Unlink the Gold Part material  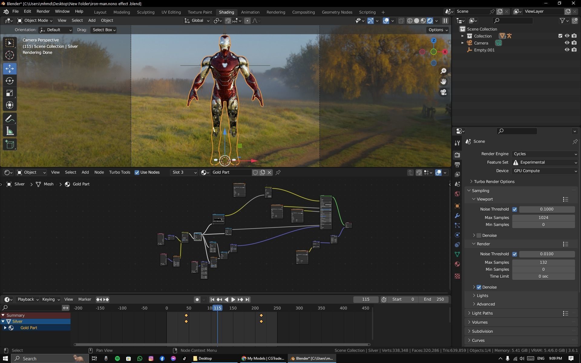coord(269,172)
